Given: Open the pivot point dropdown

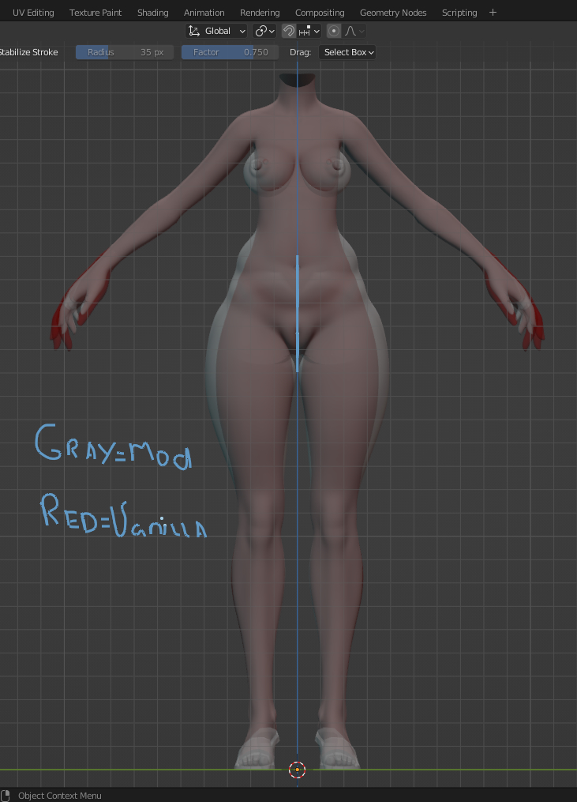Looking at the screenshot, I should 264,31.
